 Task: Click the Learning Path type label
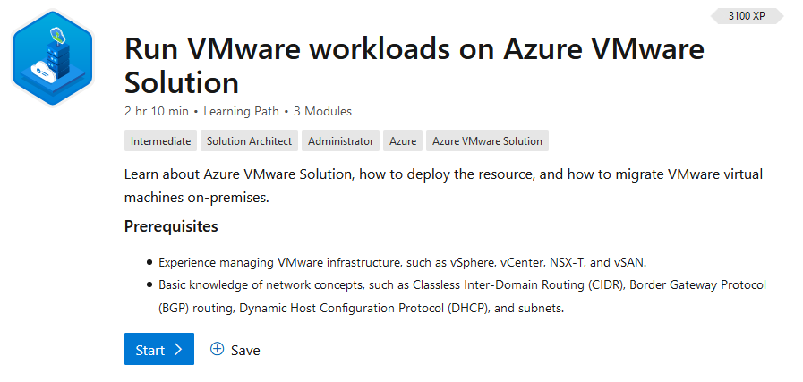pyautogui.click(x=241, y=111)
